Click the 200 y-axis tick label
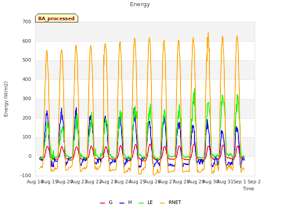This screenshot has height=211, width=281. (27, 118)
